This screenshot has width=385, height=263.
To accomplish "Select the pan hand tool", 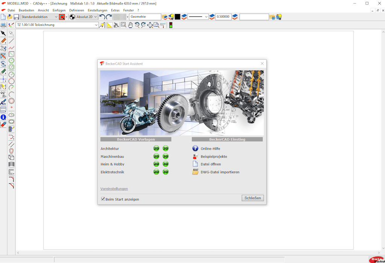I will pos(130,25).
